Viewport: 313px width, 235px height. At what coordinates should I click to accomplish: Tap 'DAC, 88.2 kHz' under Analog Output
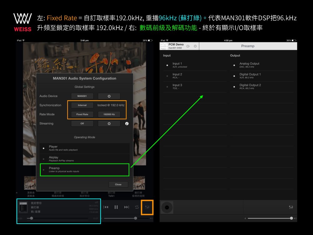pos(247,67)
